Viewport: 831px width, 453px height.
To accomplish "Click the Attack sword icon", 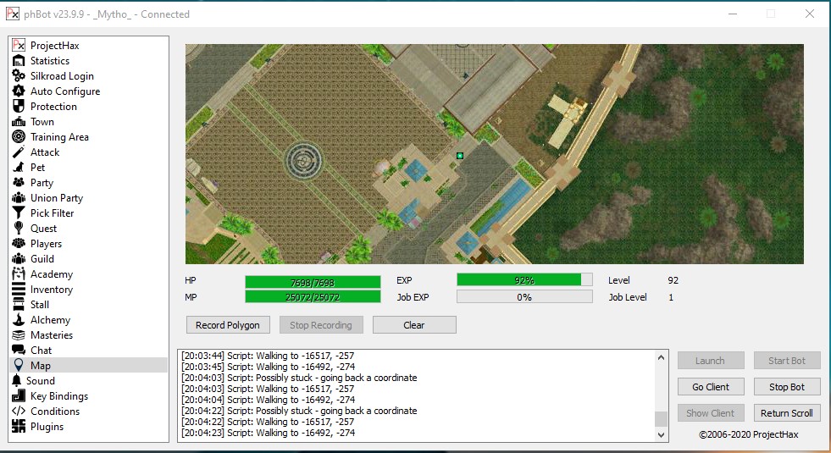I will click(x=19, y=152).
